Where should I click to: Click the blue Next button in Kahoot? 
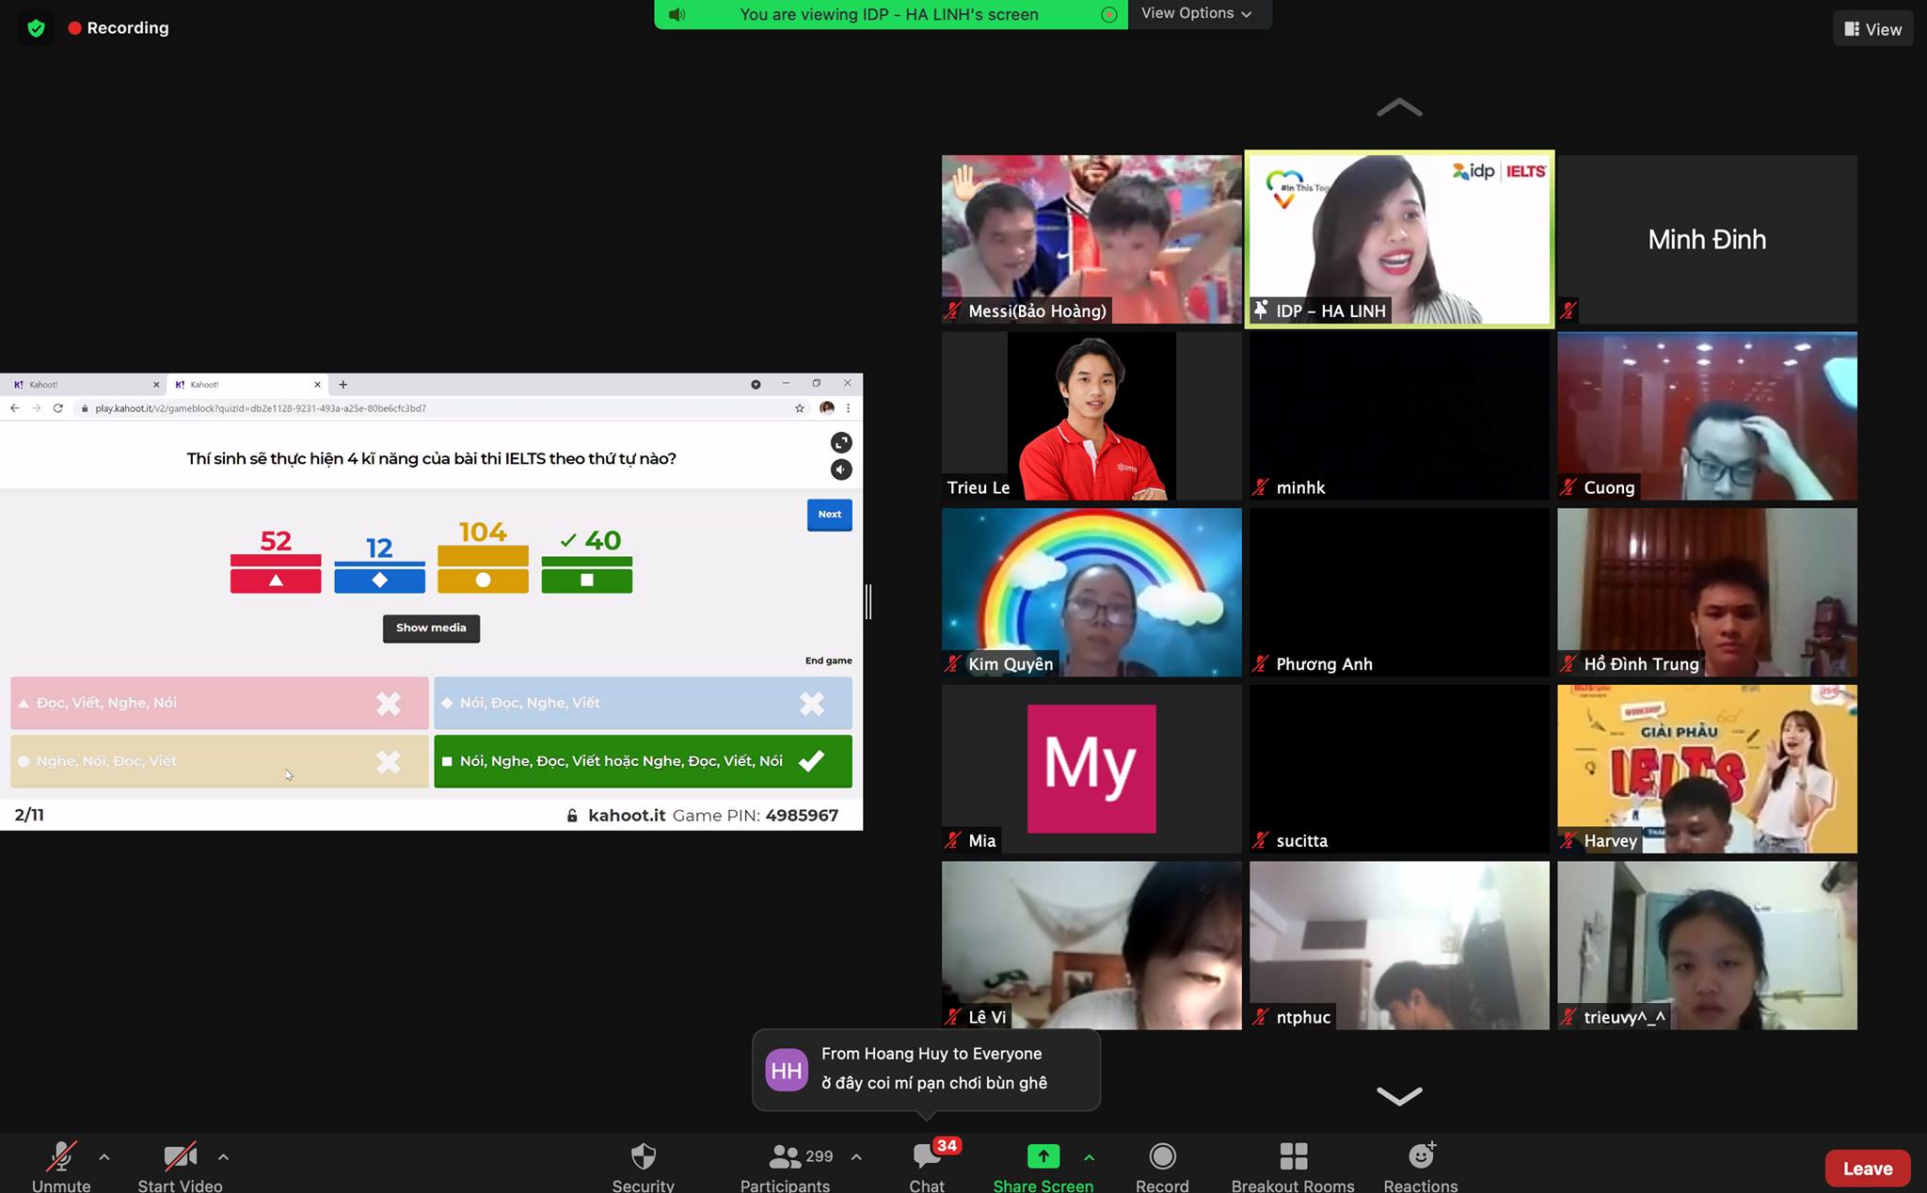click(x=829, y=515)
